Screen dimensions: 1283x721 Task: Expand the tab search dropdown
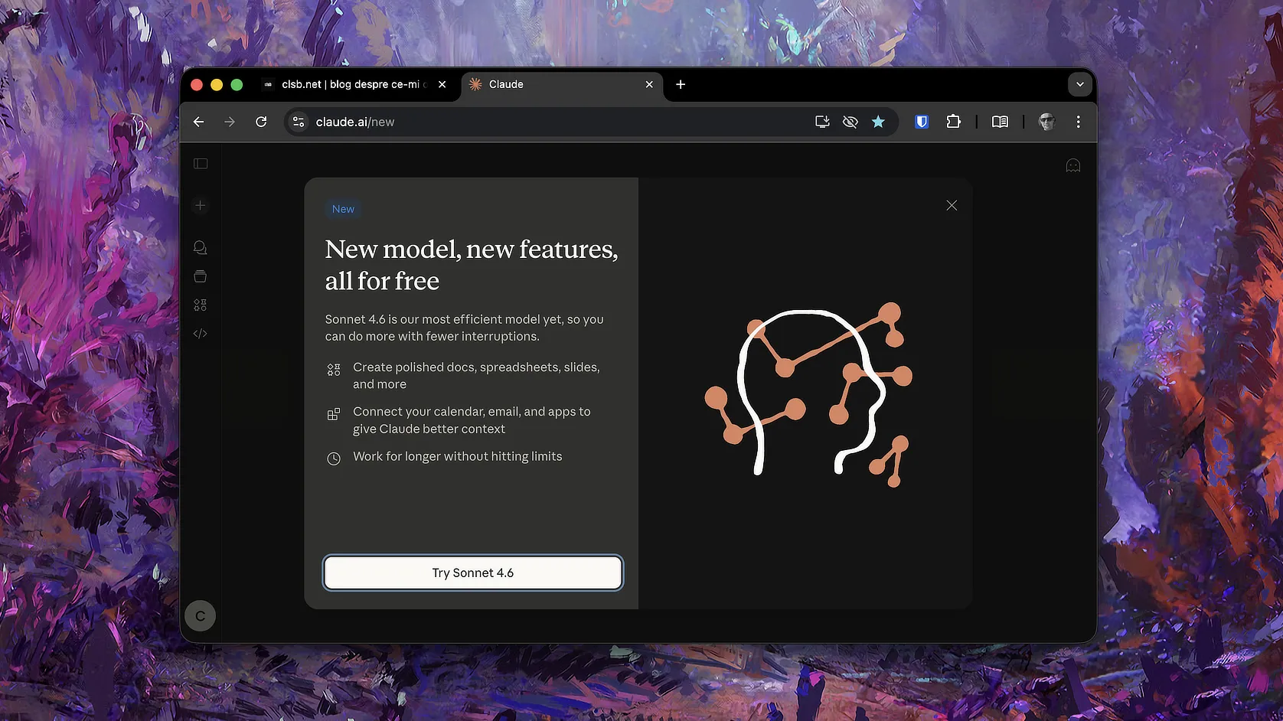coord(1079,84)
